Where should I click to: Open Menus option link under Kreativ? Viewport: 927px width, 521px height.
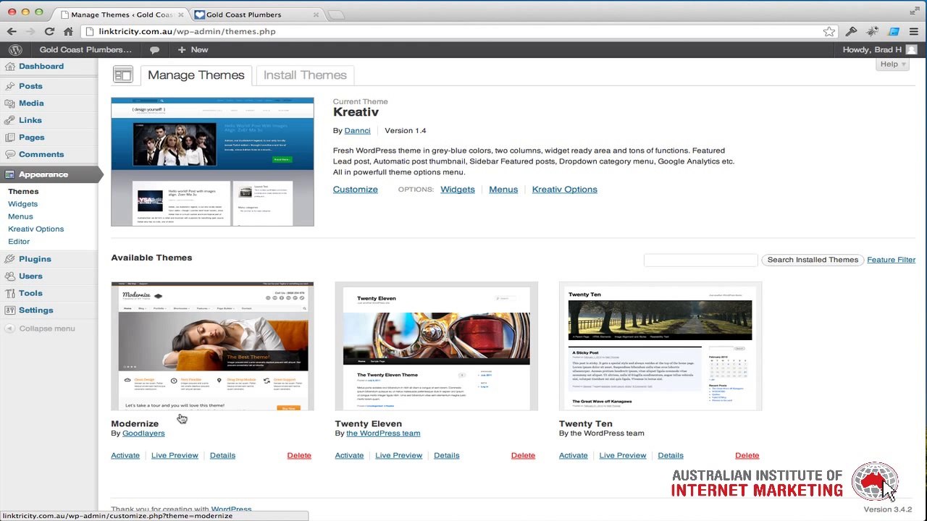(503, 190)
